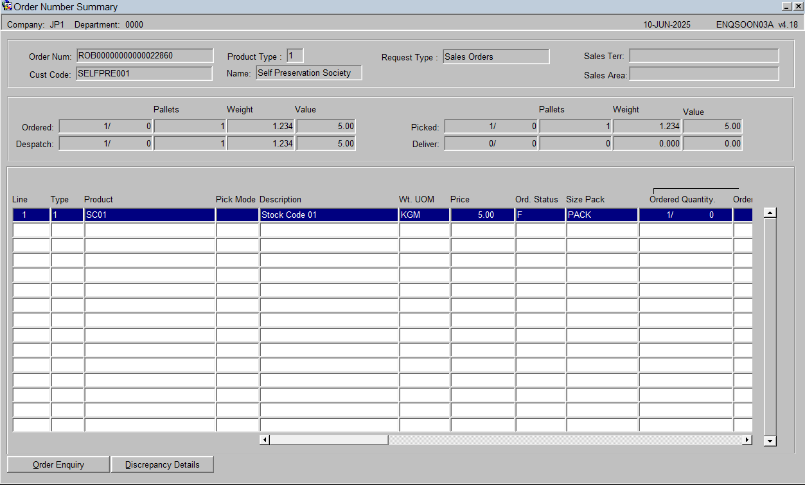Select the SC01 product cell
Image resolution: width=805 pixels, height=485 pixels.
point(150,215)
